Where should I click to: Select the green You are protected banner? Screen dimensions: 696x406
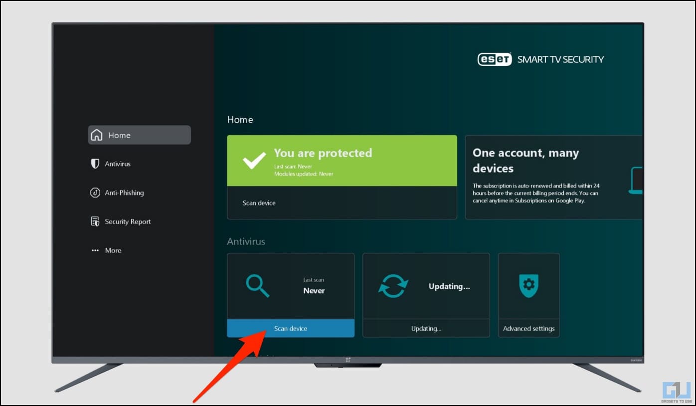pos(342,161)
